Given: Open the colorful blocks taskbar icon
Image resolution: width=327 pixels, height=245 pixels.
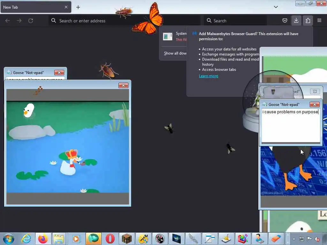Looking at the screenshot, I should (243, 239).
